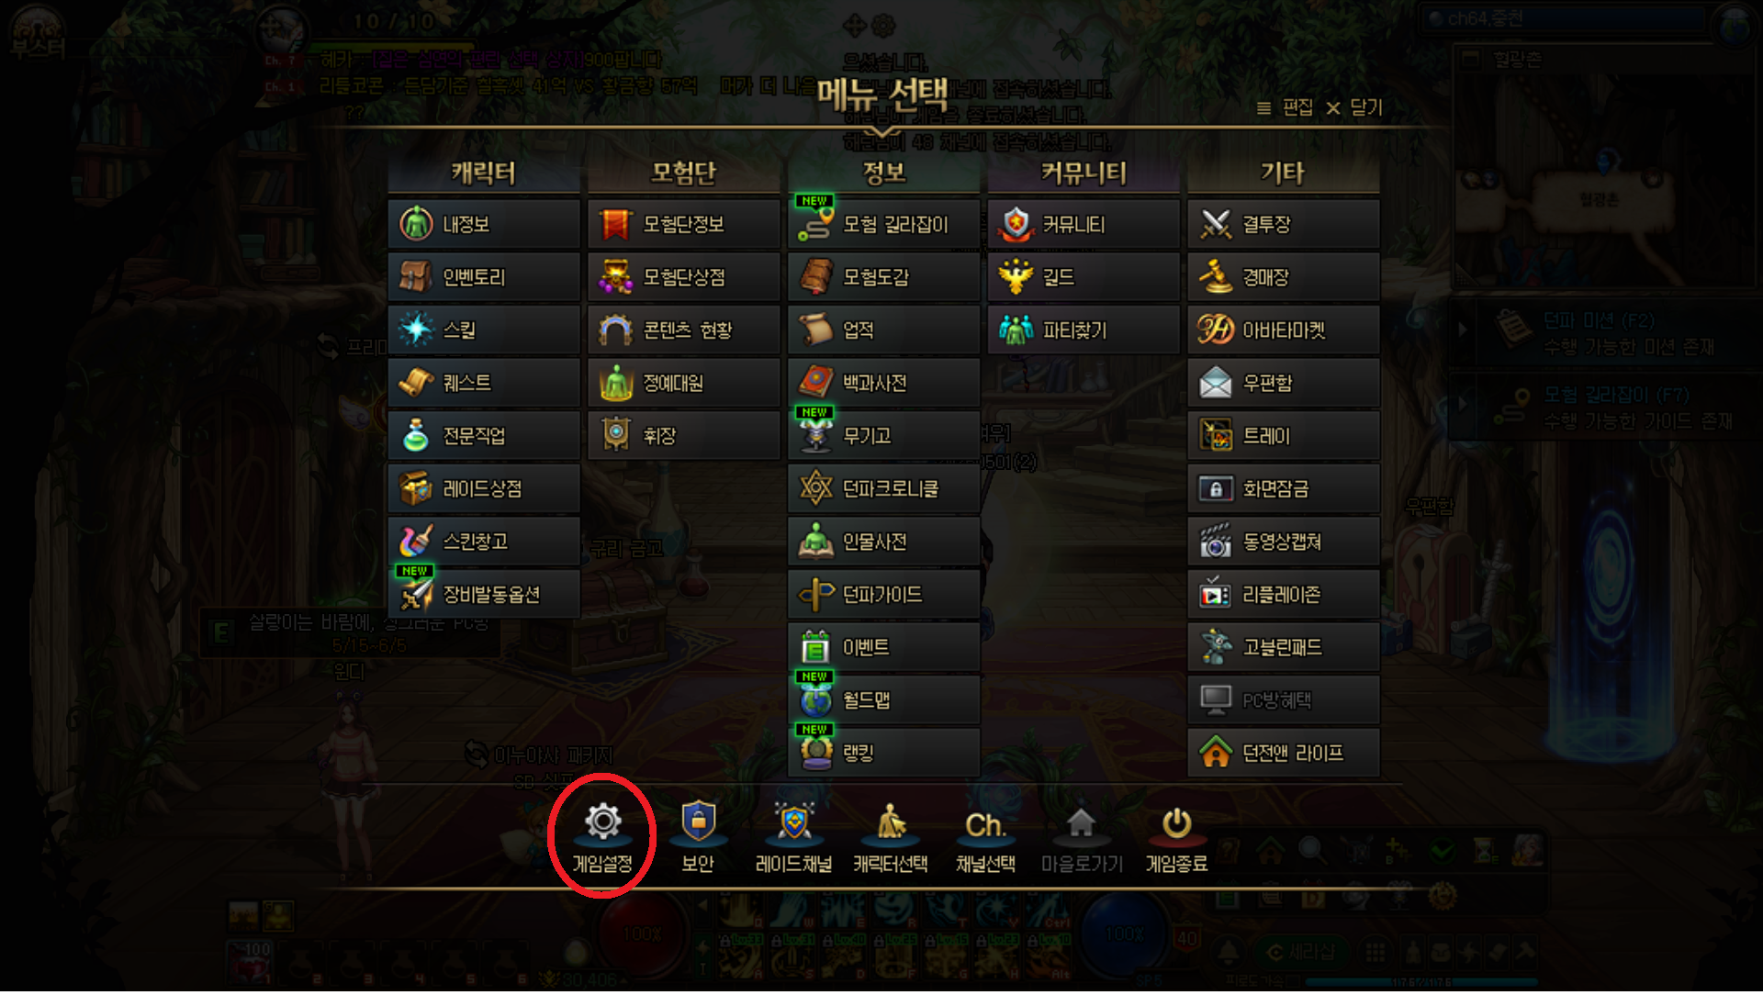Expand the 모험 길라잡이 (F7) panel arrow
The width and height of the screenshot is (1763, 995).
tap(1463, 403)
